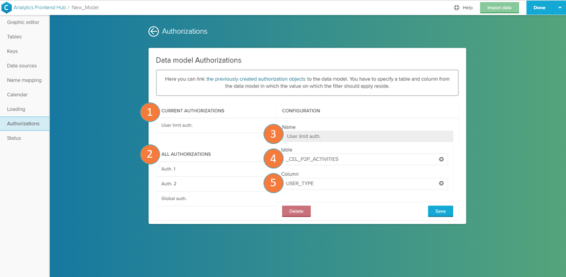Open the Column dropdown USER_TYPE
566x277 pixels.
pyautogui.click(x=359, y=183)
